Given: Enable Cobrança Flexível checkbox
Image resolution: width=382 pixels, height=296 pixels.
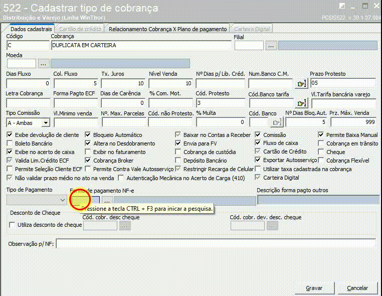Looking at the screenshot, I should click(321, 160).
